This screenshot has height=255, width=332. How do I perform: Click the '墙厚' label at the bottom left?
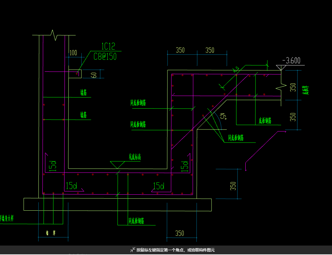(x=51, y=233)
